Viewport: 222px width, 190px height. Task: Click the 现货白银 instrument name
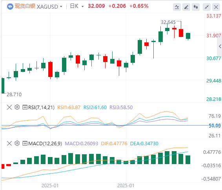pyautogui.click(x=25, y=6)
